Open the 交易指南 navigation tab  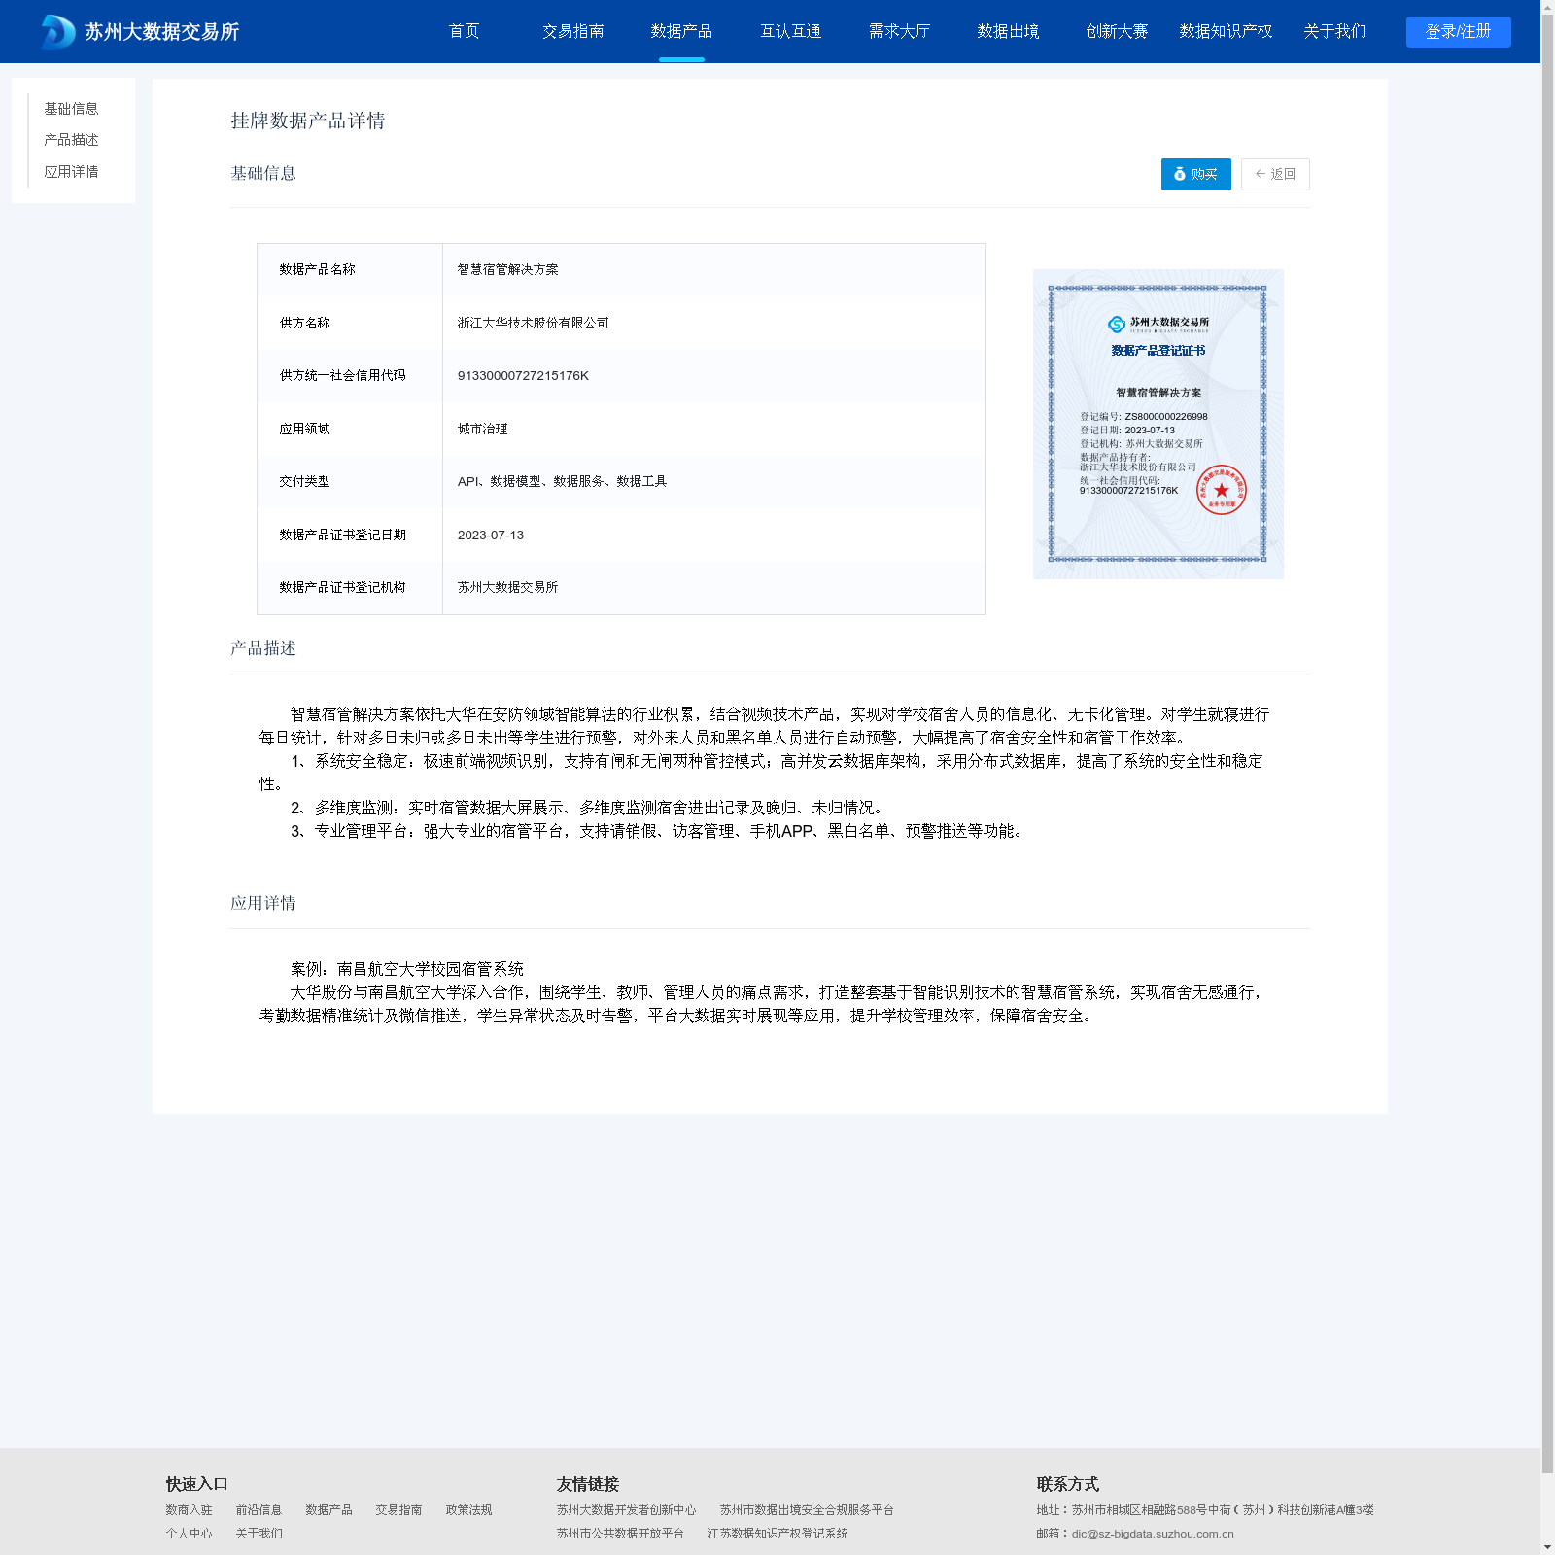click(573, 31)
